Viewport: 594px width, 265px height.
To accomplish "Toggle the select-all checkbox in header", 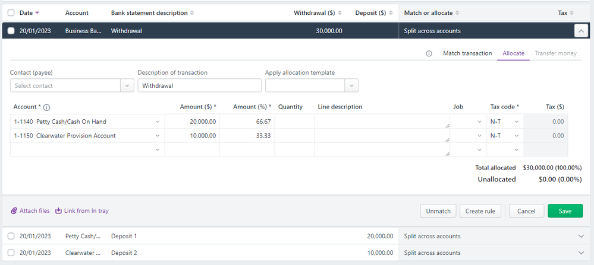I will [x=11, y=13].
